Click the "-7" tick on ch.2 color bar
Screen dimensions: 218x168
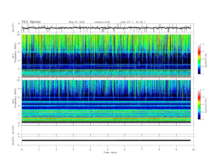click(x=203, y=119)
